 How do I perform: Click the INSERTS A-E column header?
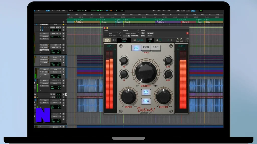[44, 24]
